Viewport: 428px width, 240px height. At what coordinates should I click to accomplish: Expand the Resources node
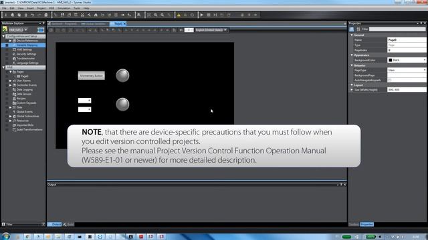(11, 121)
